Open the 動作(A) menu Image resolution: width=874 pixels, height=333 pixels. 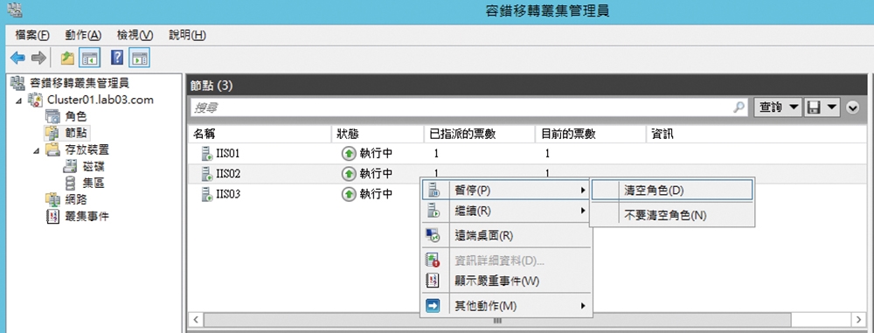tap(83, 35)
